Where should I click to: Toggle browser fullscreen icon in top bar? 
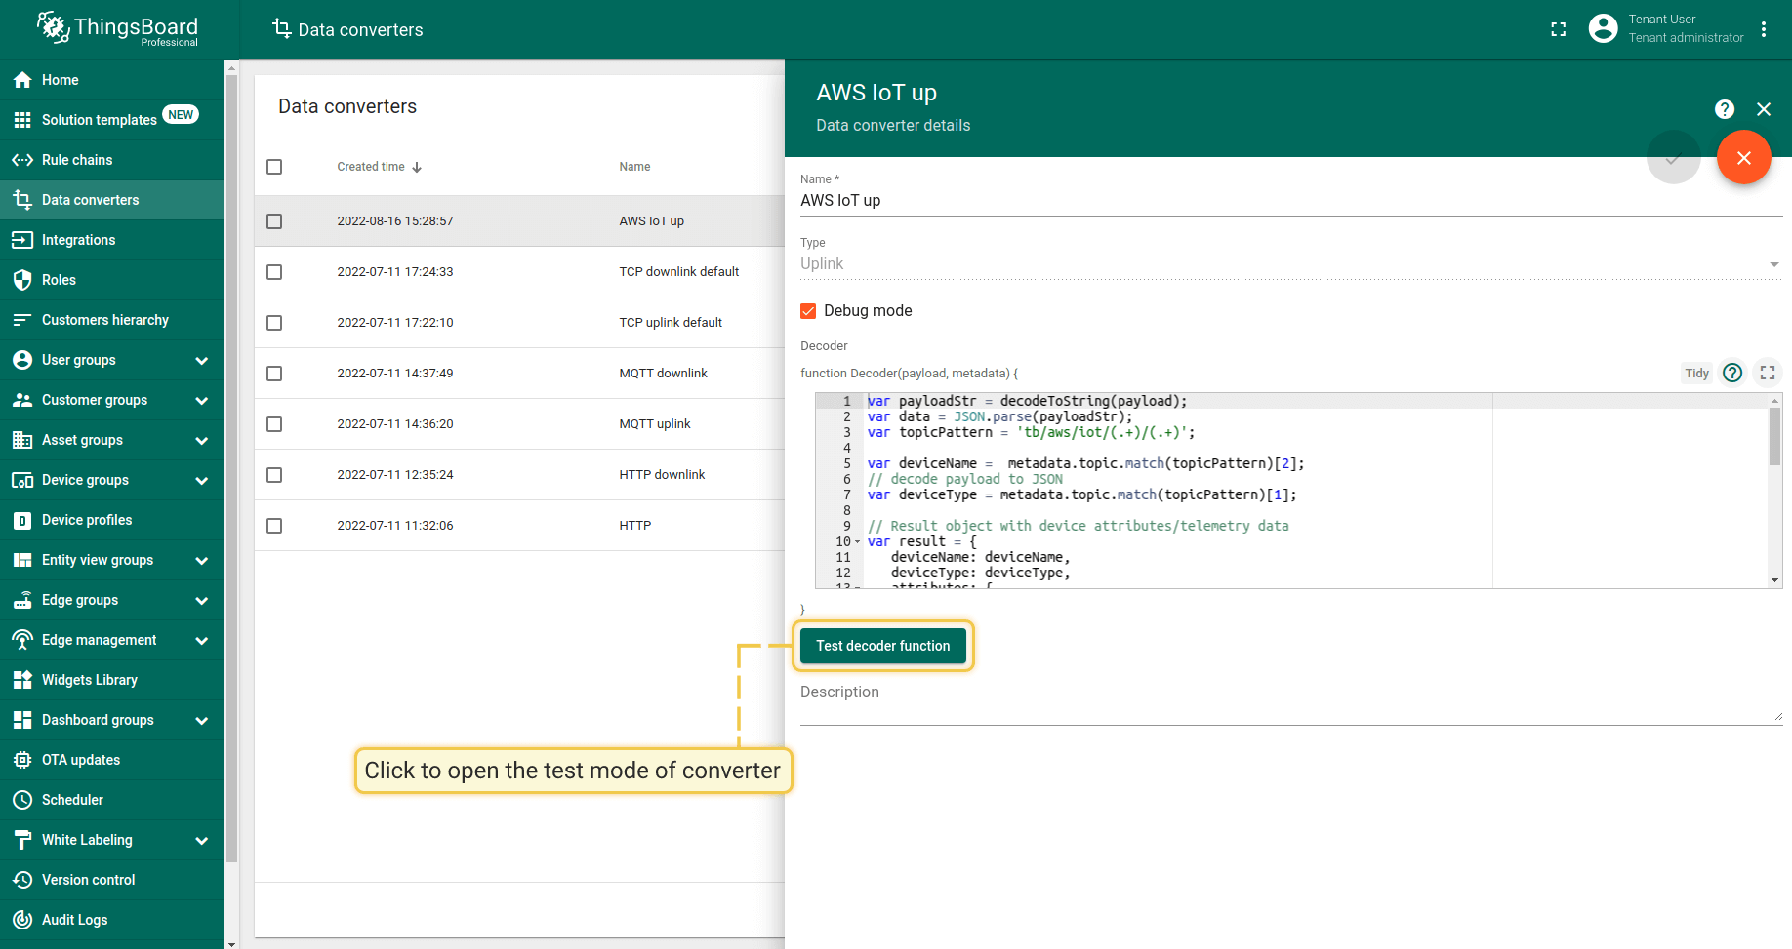point(1558,29)
